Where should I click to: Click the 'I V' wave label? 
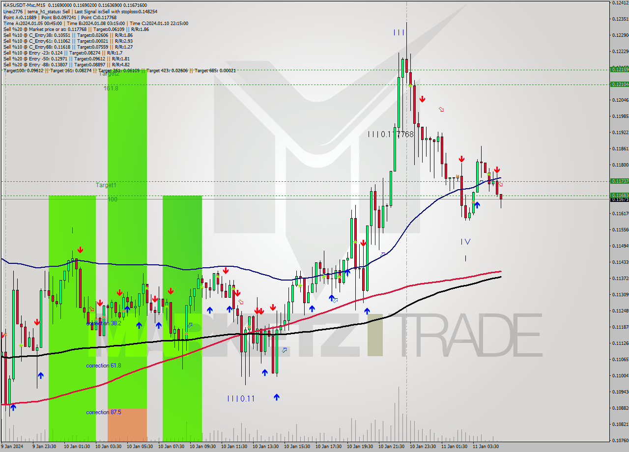tap(465, 242)
